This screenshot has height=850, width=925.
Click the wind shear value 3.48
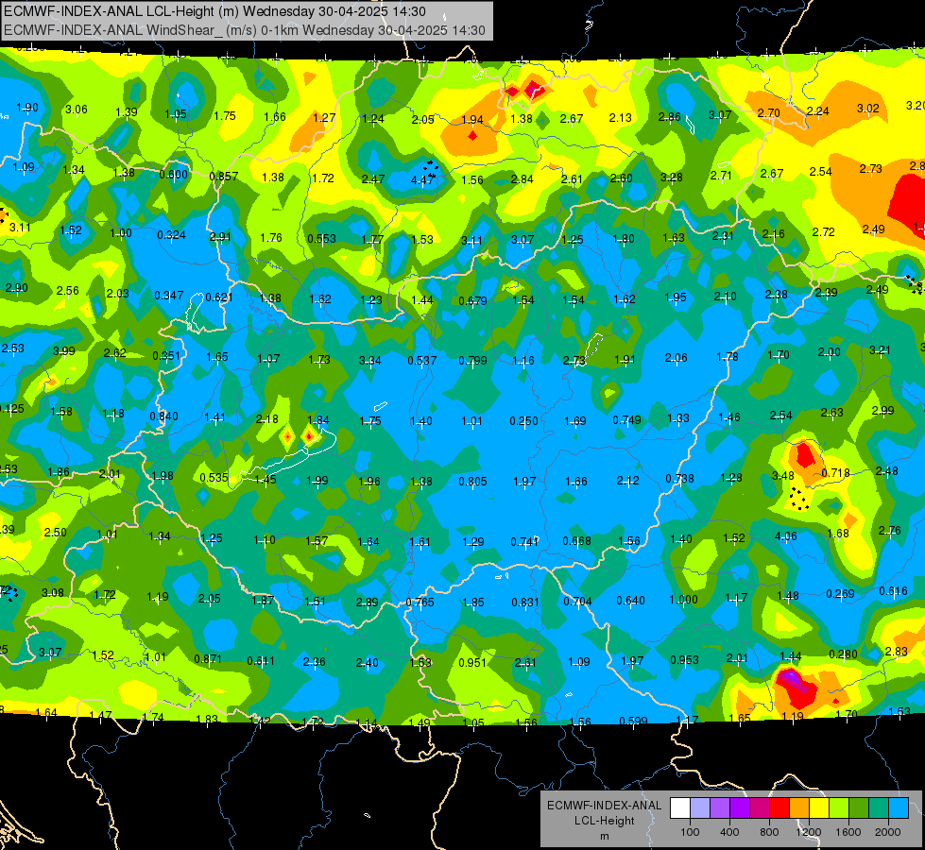783,475
